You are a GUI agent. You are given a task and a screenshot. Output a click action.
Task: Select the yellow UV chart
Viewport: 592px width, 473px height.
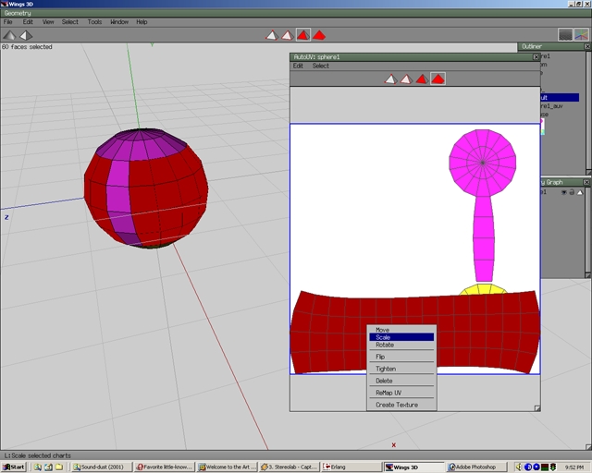(x=483, y=289)
